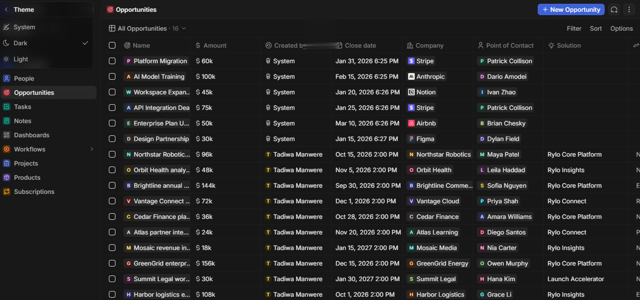Go to Dashboards in the sidebar
640x300 pixels.
click(x=48, y=135)
